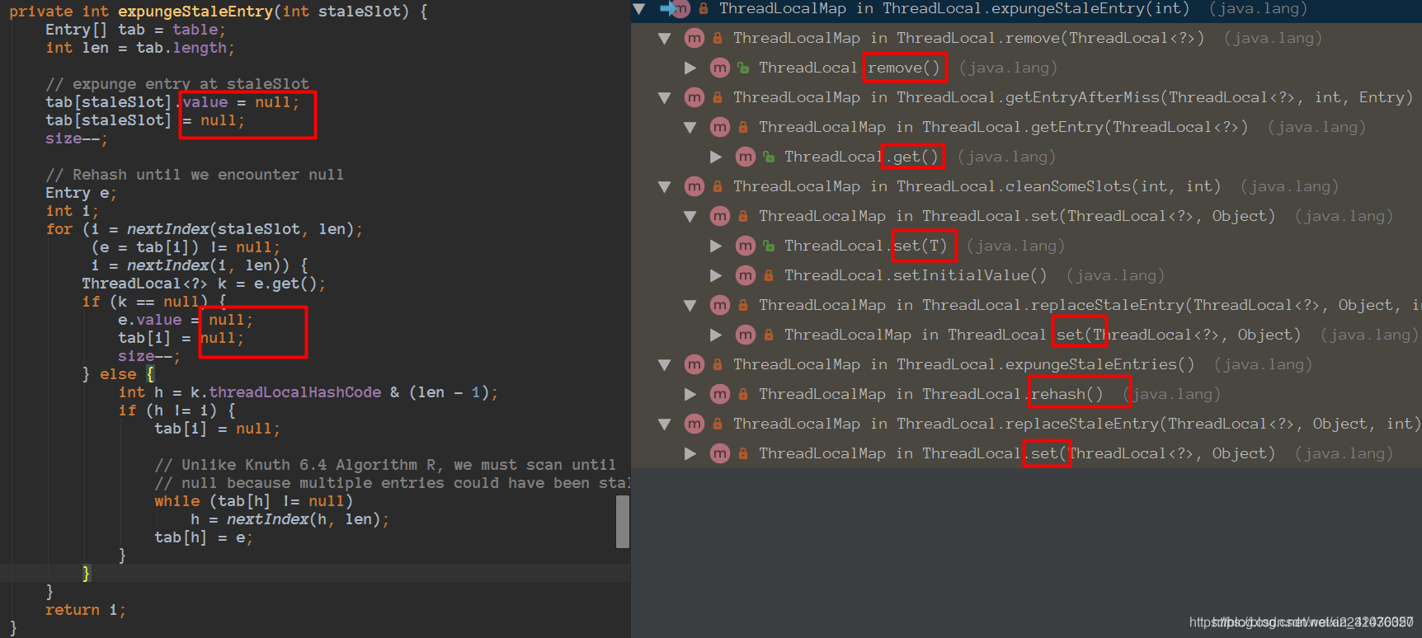
Task: Select the ThreadLocal.getEntry(ThreadLocal<?>) hierarchy row
Action: pyautogui.click(x=1026, y=127)
